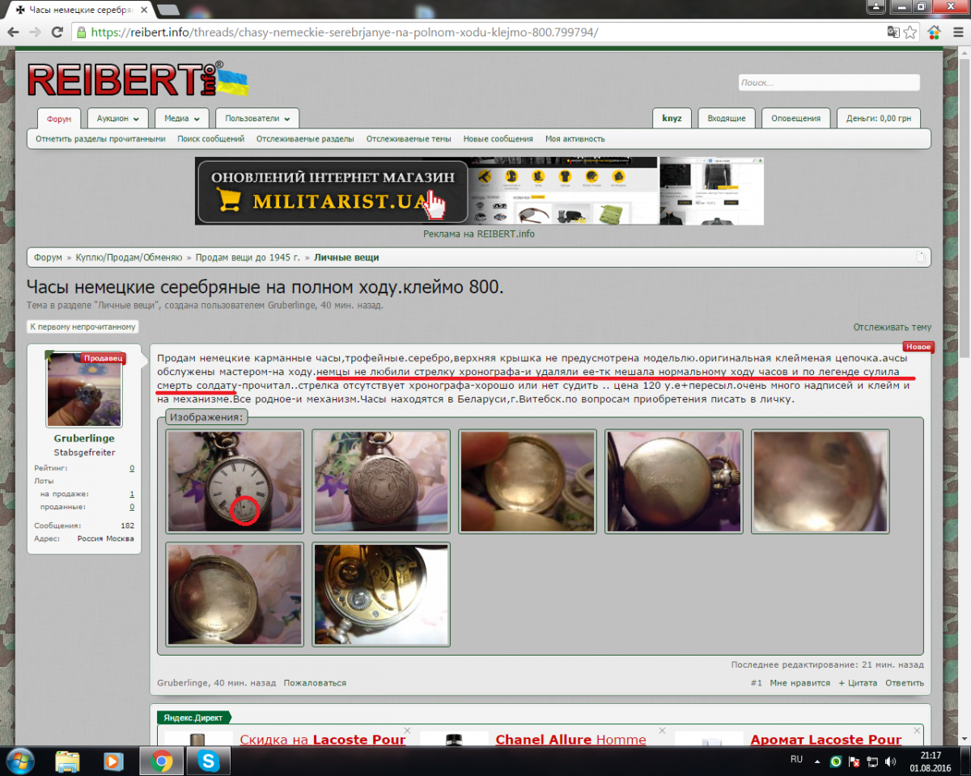Open network tray icon
971x776 pixels.
click(x=872, y=761)
